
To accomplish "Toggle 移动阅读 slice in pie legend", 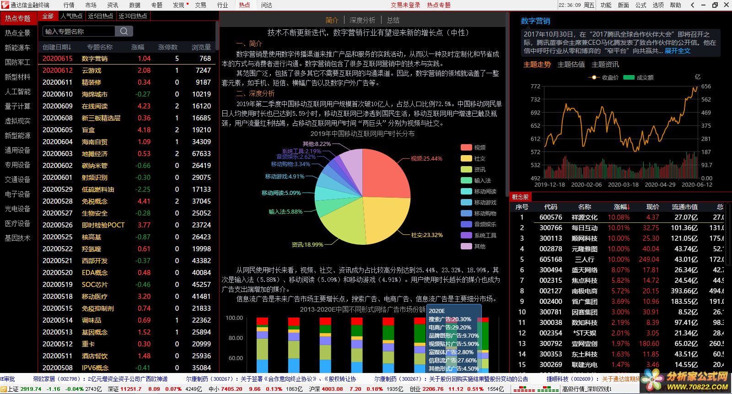I will 479,191.
